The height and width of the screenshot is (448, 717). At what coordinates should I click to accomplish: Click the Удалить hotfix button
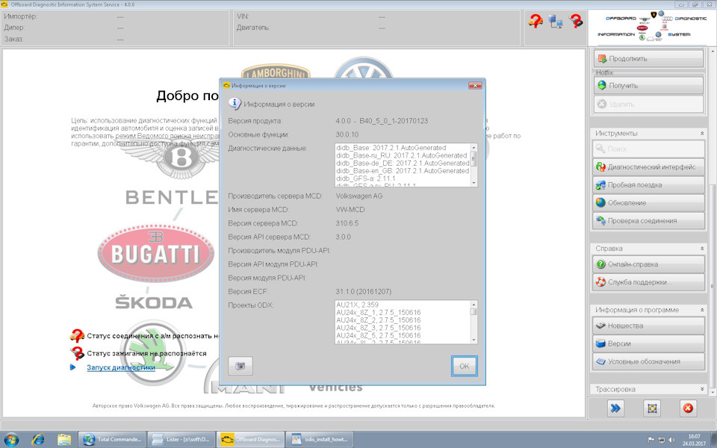(x=648, y=105)
